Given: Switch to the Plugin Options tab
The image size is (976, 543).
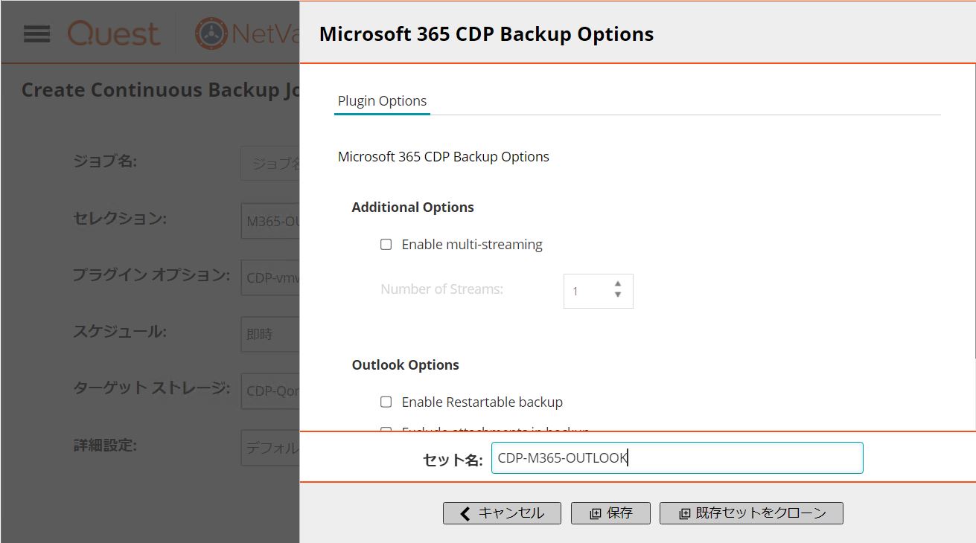Looking at the screenshot, I should (382, 101).
